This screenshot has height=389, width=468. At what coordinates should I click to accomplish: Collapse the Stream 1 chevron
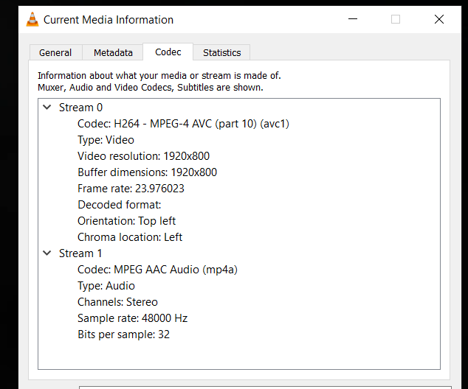click(47, 253)
